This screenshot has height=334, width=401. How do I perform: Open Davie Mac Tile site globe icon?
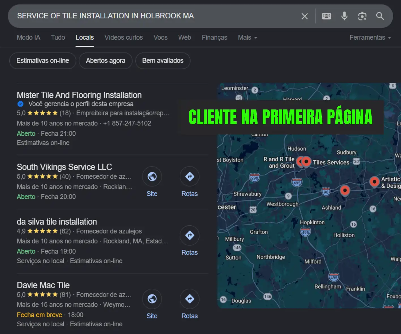pos(152,299)
